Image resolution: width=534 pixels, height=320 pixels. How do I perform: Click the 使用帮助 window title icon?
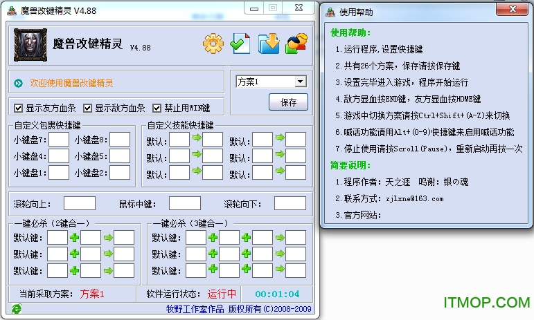coord(330,12)
